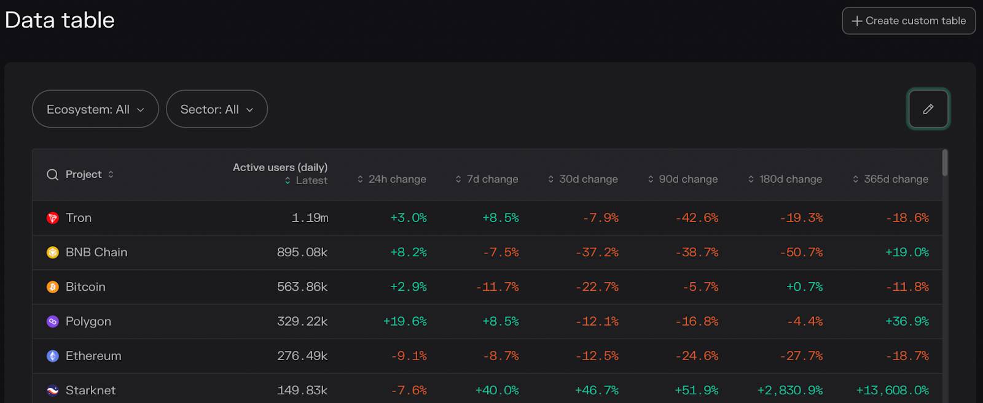Click the Tron logo icon
The height and width of the screenshot is (403, 983).
(x=53, y=218)
